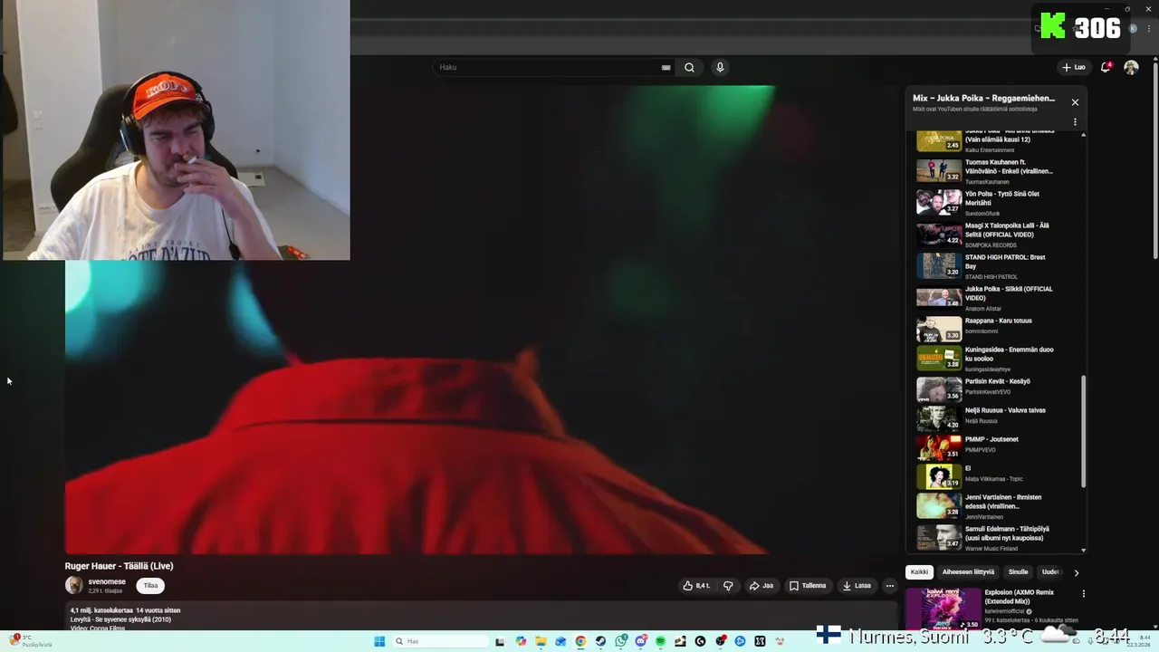
Task: Open the weather widget in taskbar
Action: click(x=30, y=641)
